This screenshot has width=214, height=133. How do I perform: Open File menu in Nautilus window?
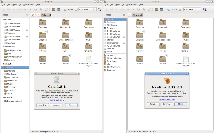pos(106,5)
